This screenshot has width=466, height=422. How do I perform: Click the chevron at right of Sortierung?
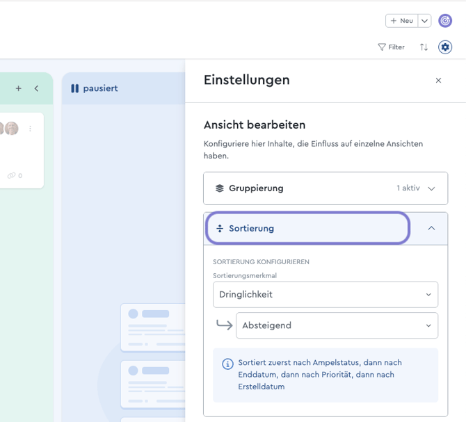[x=431, y=228]
